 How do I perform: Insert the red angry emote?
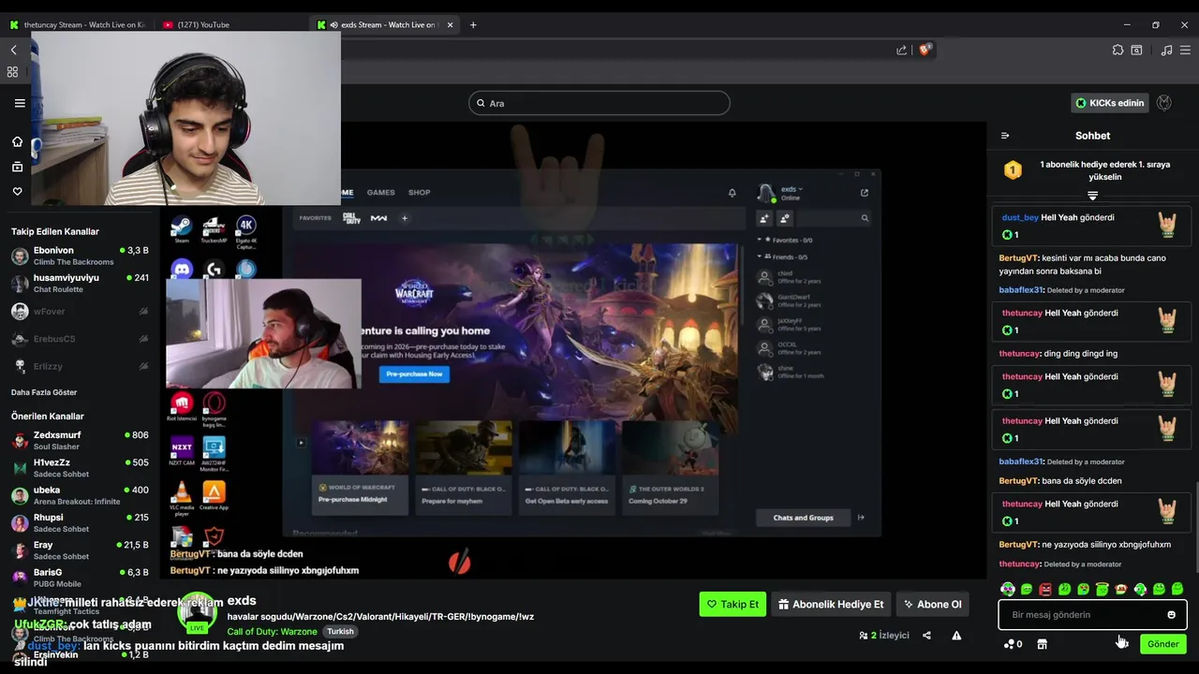pos(1045,589)
